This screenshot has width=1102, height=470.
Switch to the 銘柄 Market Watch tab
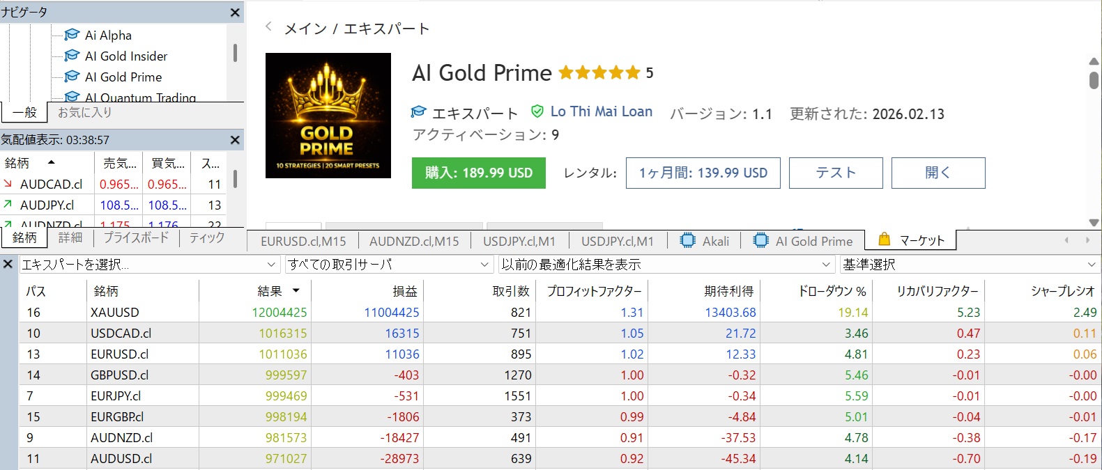pyautogui.click(x=24, y=237)
